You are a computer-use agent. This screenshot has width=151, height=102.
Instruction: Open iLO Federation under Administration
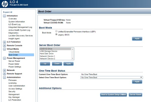click(x=15, y=100)
